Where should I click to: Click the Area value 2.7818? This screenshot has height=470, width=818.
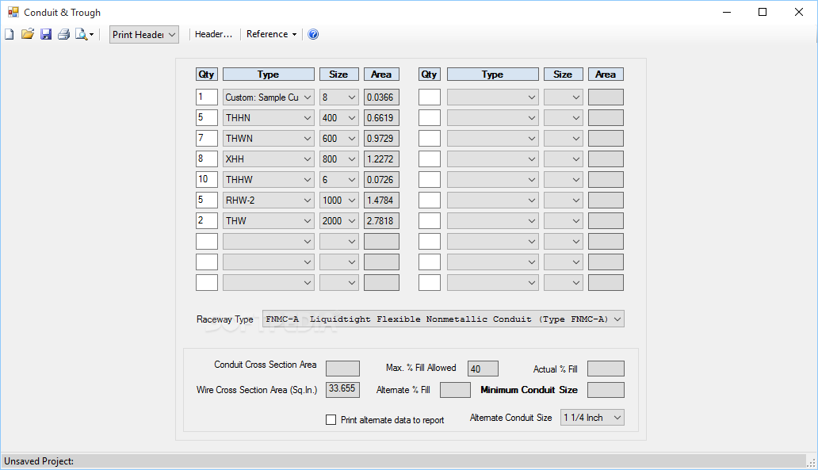381,220
